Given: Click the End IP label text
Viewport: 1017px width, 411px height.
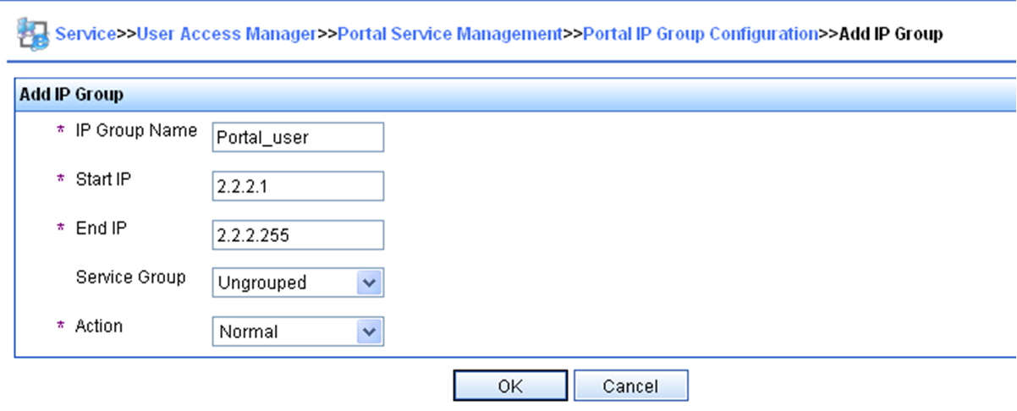Looking at the screenshot, I should (101, 227).
